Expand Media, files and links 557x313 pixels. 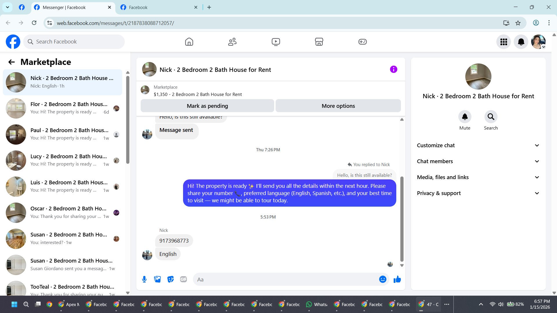pos(478,177)
